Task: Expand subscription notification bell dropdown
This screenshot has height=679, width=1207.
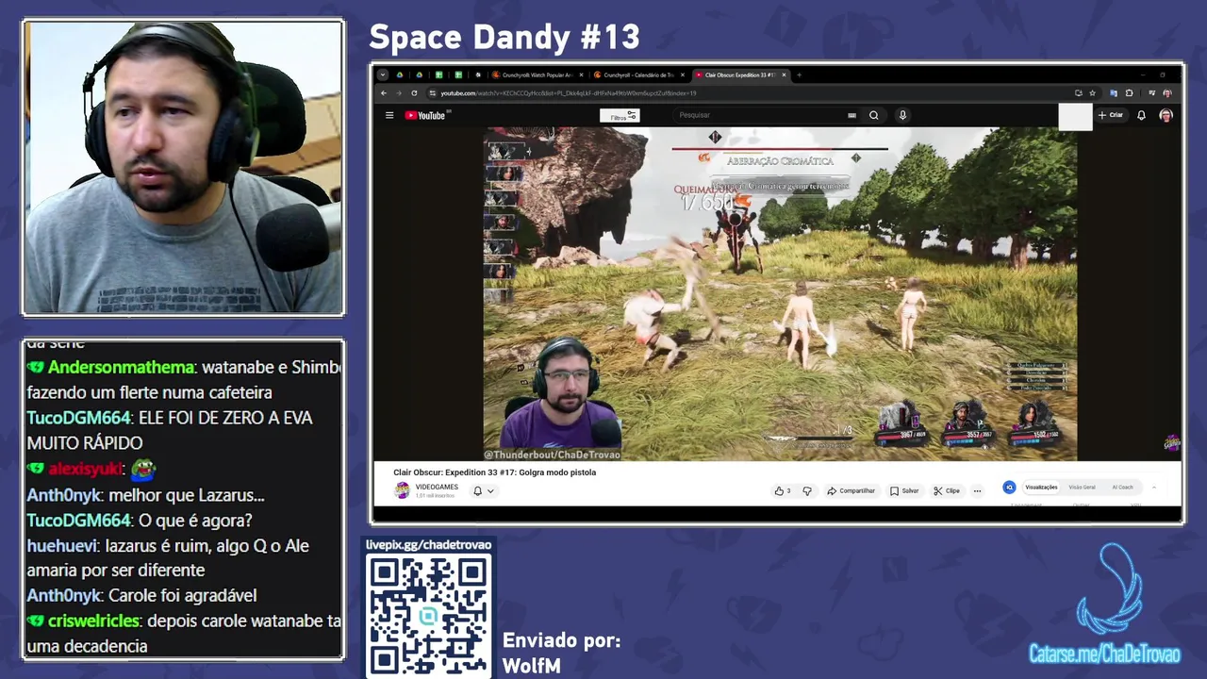Action: point(484,490)
